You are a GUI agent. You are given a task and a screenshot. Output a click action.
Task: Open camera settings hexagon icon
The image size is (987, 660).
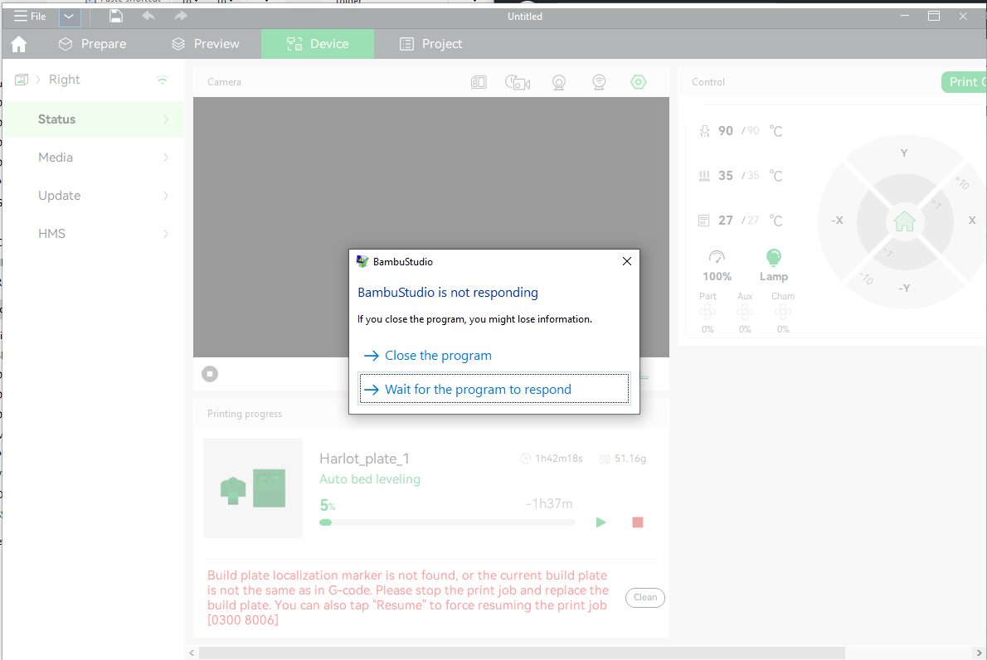tap(639, 82)
